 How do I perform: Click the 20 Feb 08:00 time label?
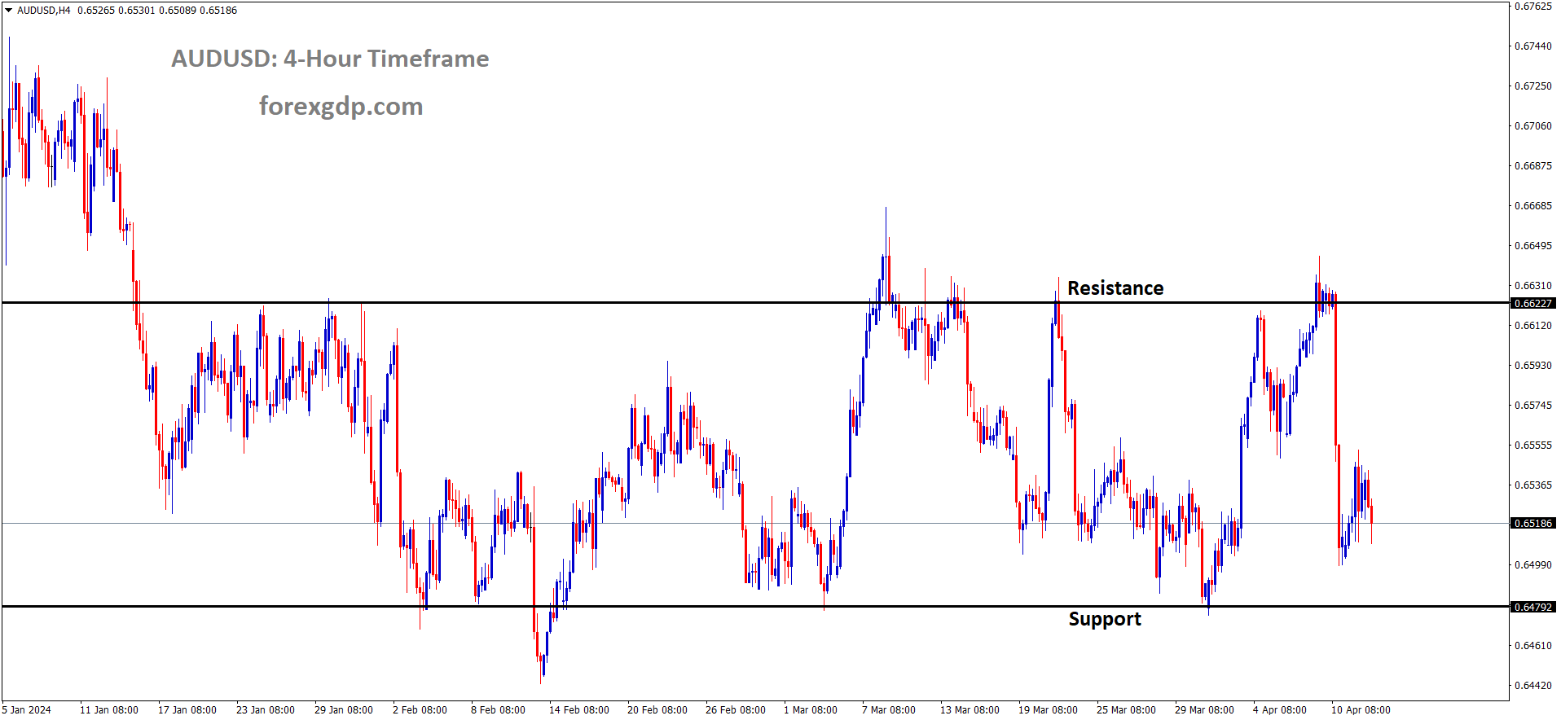point(657,709)
